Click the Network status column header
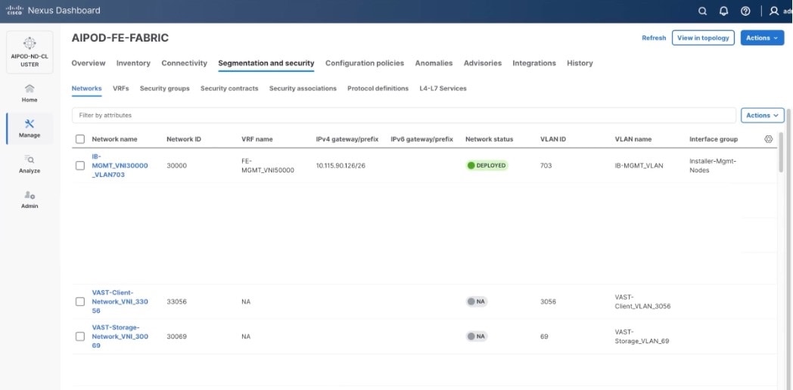793x390 pixels. [x=489, y=139]
